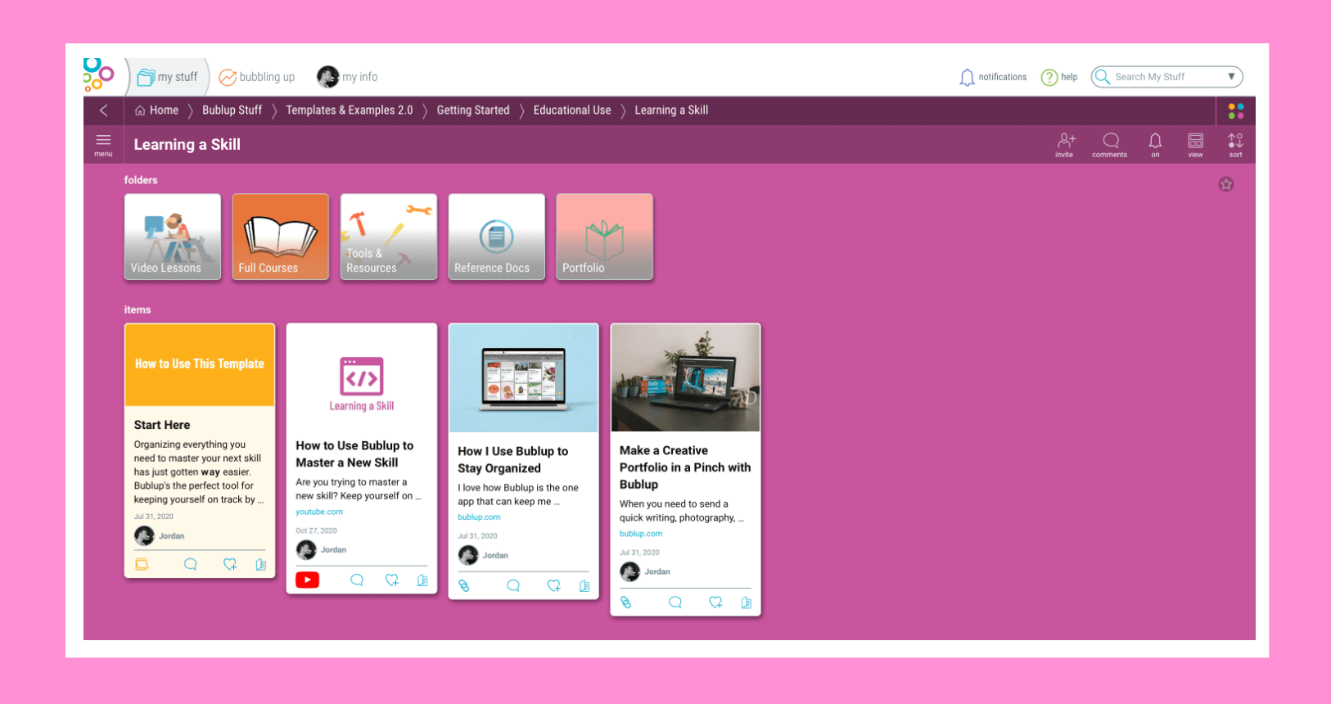1331x704 pixels.
Task: Click copy icon on Master a New Skill card
Action: (x=422, y=580)
